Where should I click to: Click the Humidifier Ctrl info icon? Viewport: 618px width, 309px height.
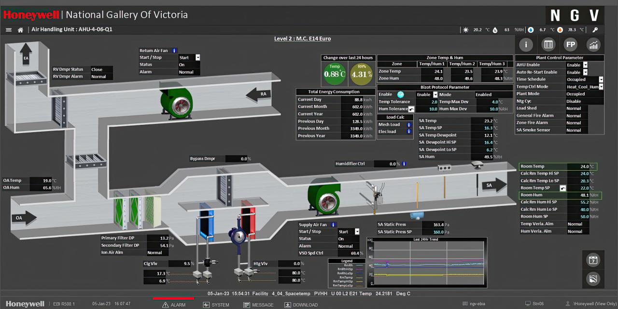coord(404,164)
